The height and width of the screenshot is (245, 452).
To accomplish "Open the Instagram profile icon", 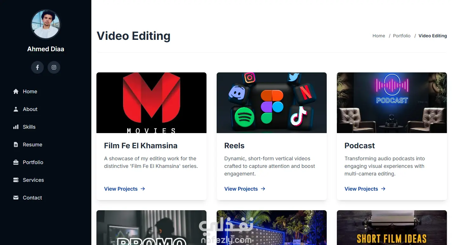I will coord(54,67).
